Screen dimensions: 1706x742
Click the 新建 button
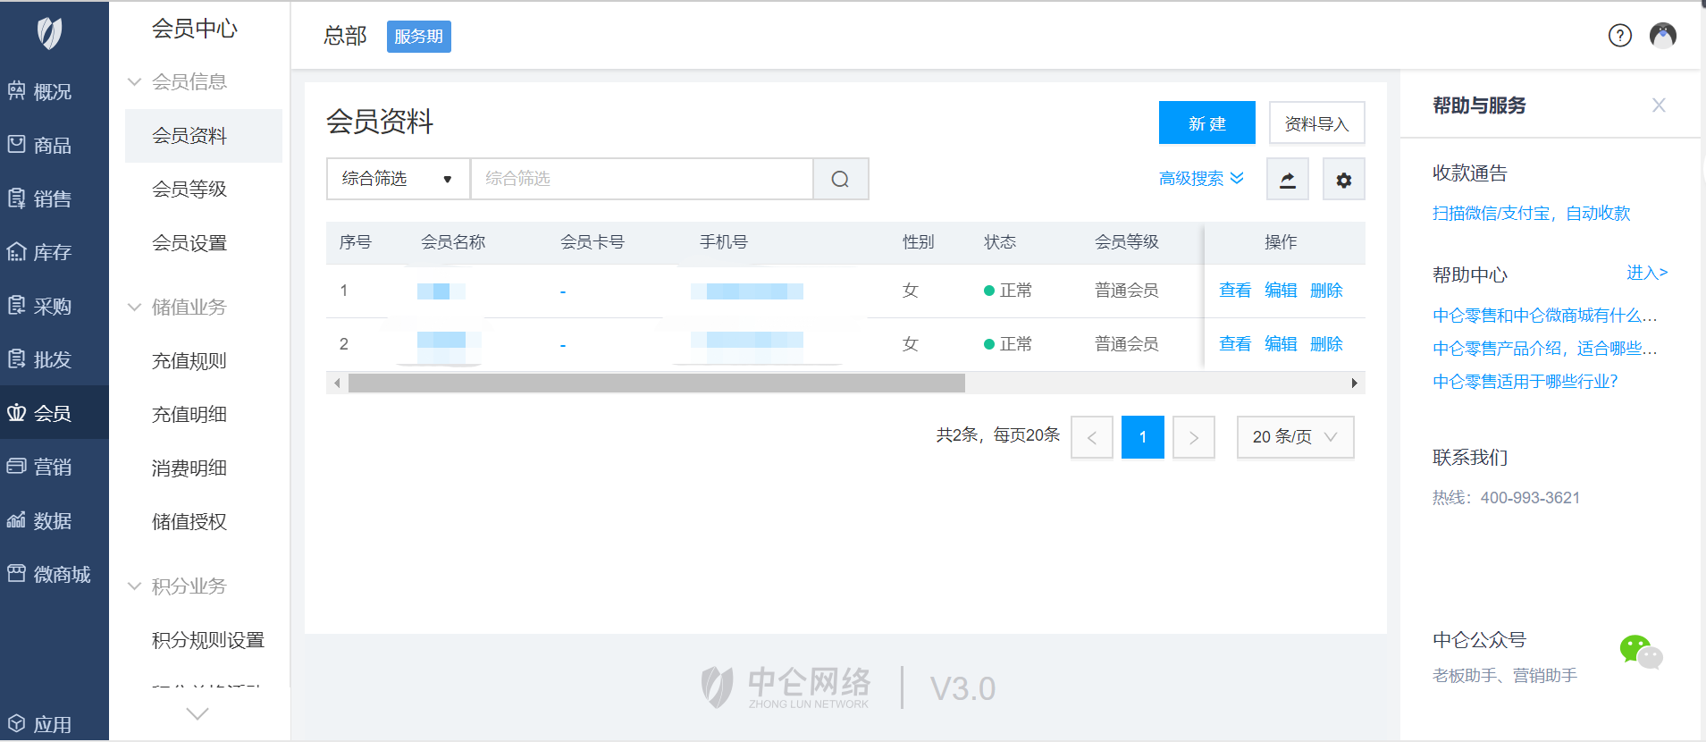coord(1206,123)
